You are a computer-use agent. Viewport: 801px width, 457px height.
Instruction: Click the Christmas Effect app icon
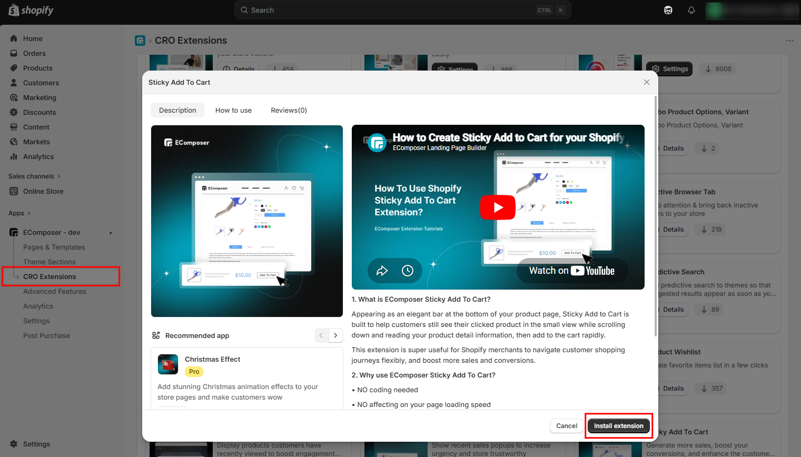(168, 364)
